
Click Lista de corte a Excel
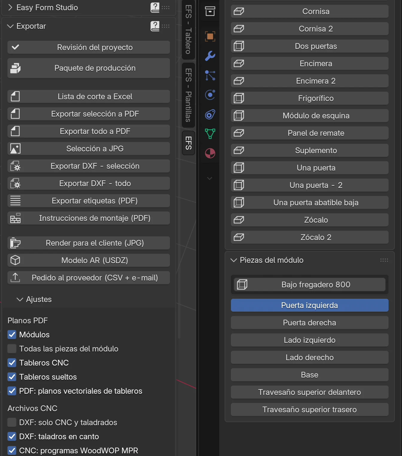coord(89,96)
